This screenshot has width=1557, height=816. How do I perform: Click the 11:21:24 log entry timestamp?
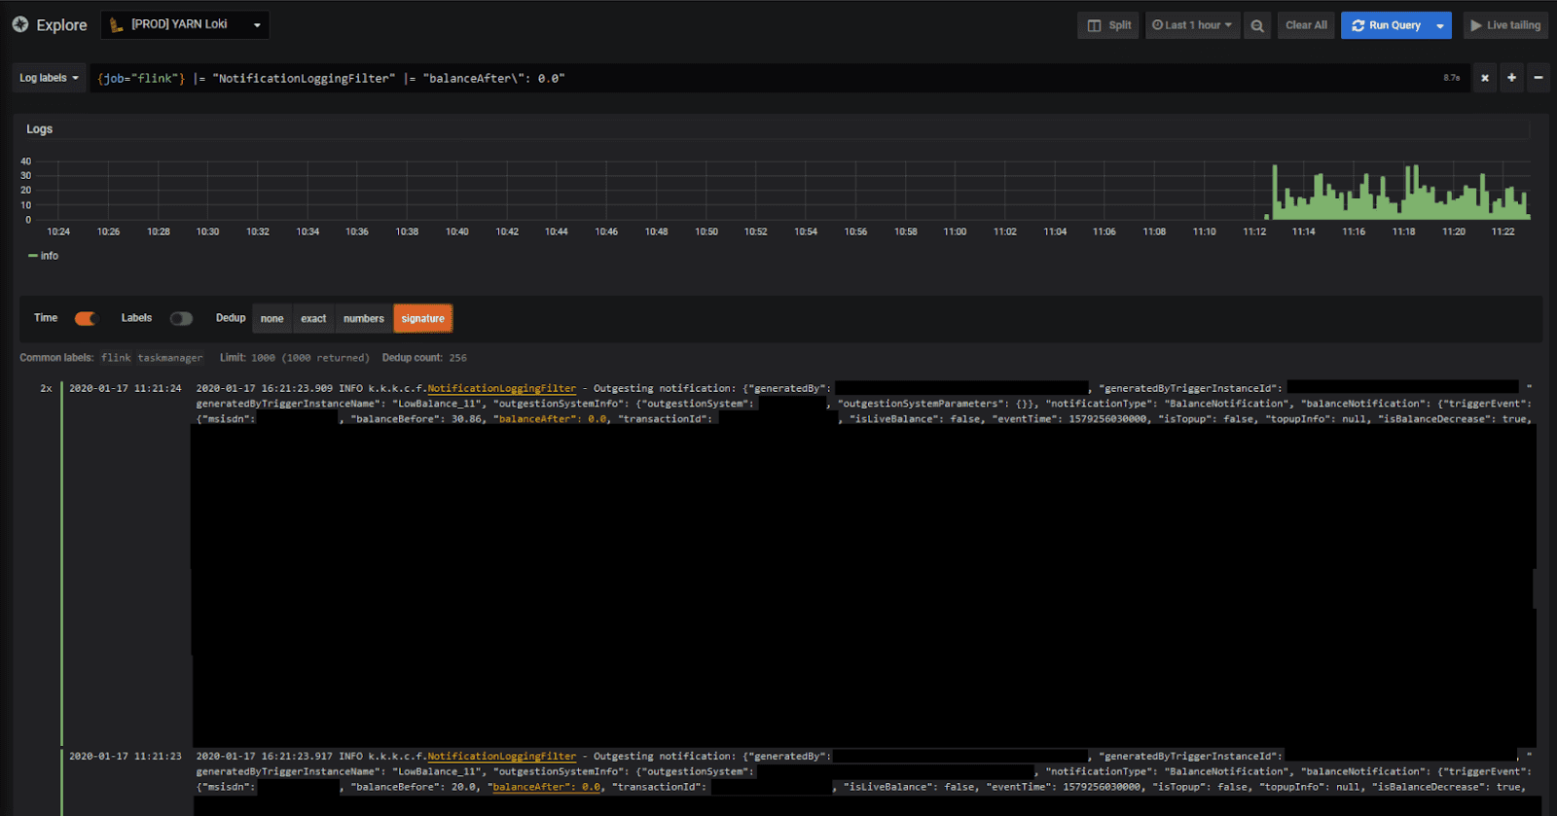(126, 388)
